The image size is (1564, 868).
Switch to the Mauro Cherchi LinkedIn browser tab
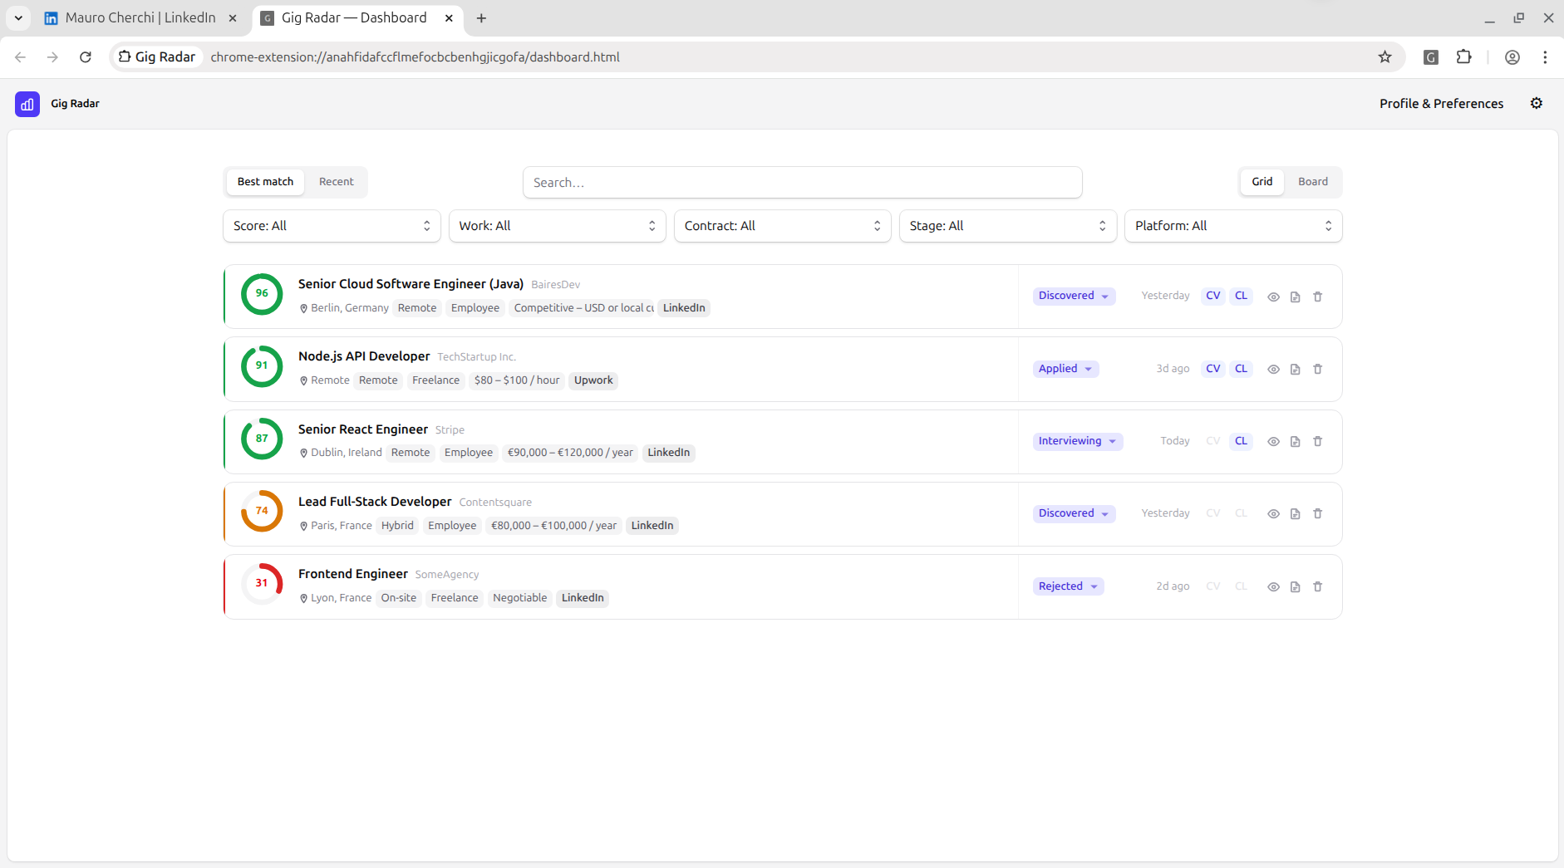tap(140, 17)
